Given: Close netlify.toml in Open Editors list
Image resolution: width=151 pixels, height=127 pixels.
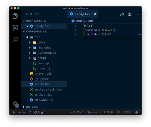Looking at the screenshot, I should pyautogui.click(x=27, y=26).
